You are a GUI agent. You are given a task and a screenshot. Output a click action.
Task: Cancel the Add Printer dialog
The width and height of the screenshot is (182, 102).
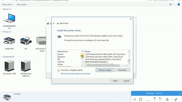126,81
